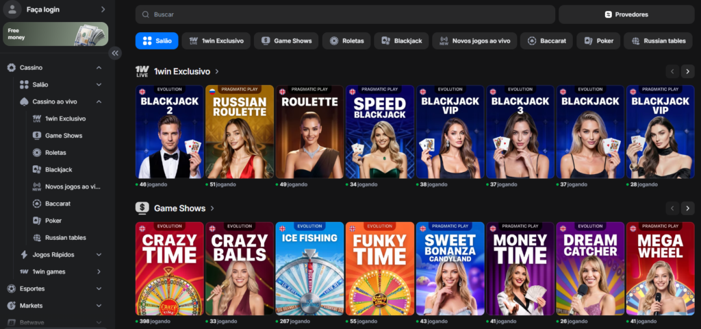The width and height of the screenshot is (701, 329).
Task: Open the Mega Wheel game card
Action: pyautogui.click(x=661, y=269)
